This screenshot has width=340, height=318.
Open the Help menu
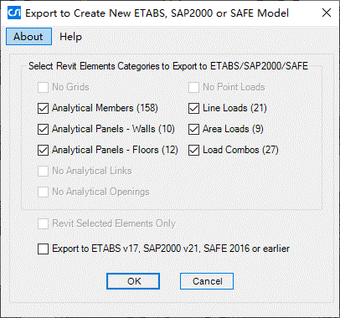point(70,37)
